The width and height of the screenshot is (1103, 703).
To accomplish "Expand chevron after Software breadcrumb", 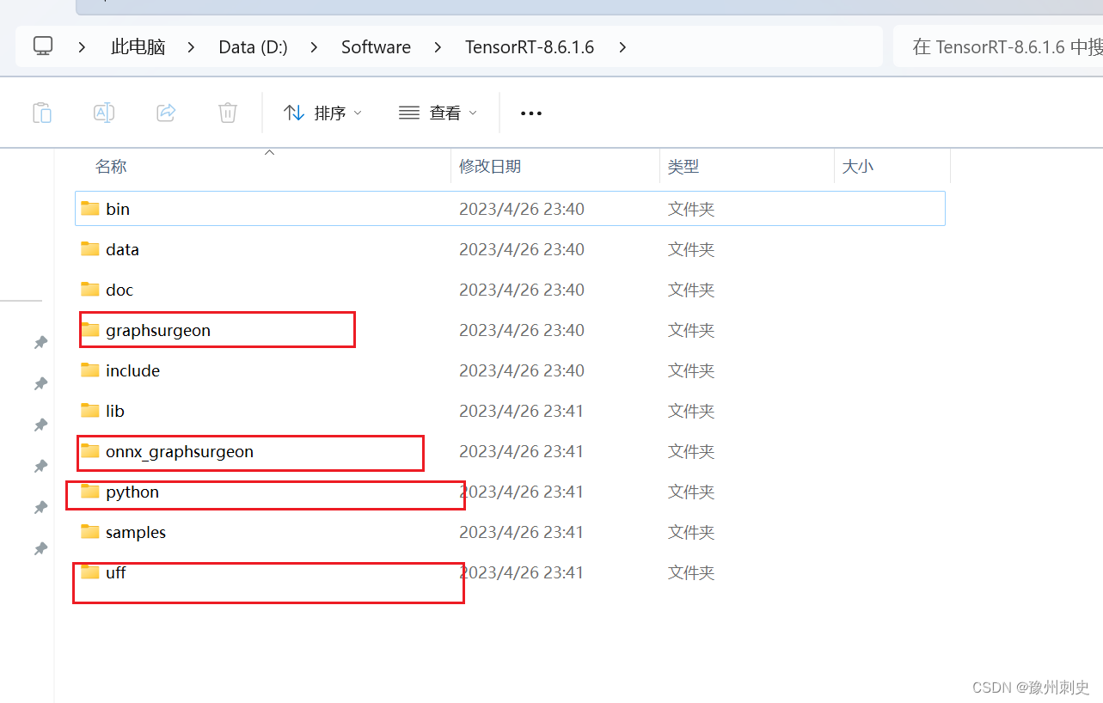I will [438, 46].
